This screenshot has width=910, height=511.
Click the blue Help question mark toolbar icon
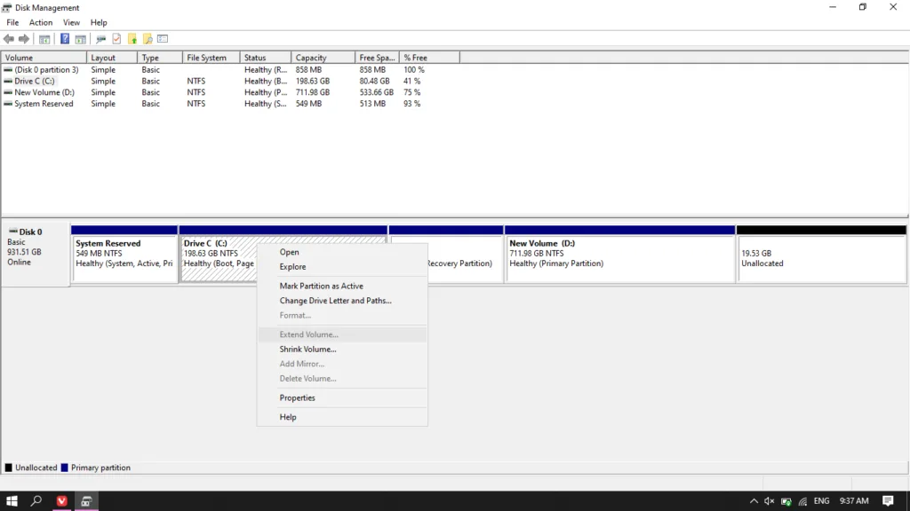[65, 39]
